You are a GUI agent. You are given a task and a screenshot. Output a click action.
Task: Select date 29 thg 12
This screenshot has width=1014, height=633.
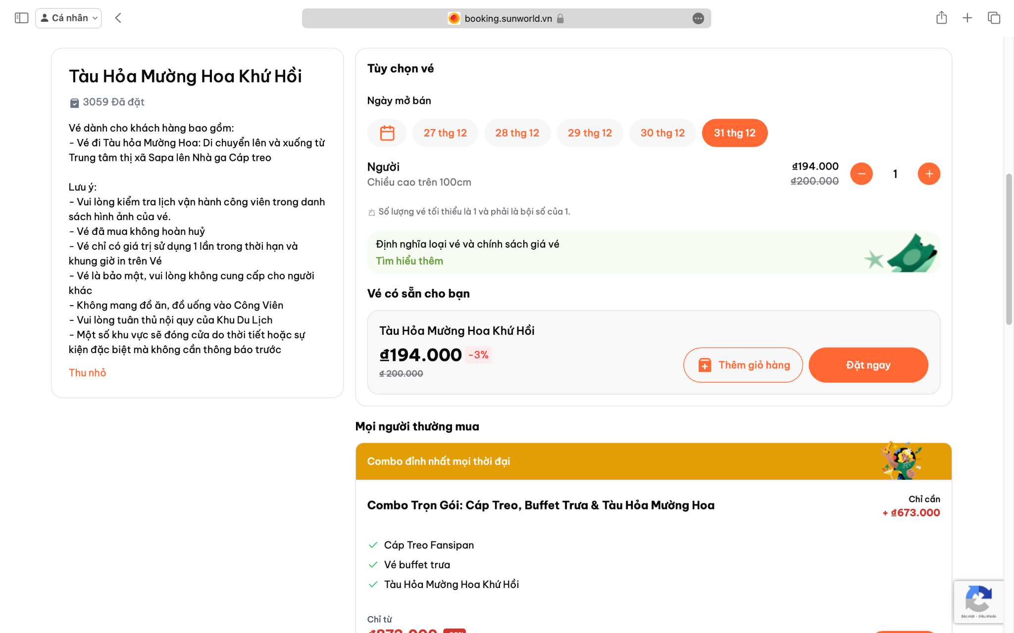590,133
